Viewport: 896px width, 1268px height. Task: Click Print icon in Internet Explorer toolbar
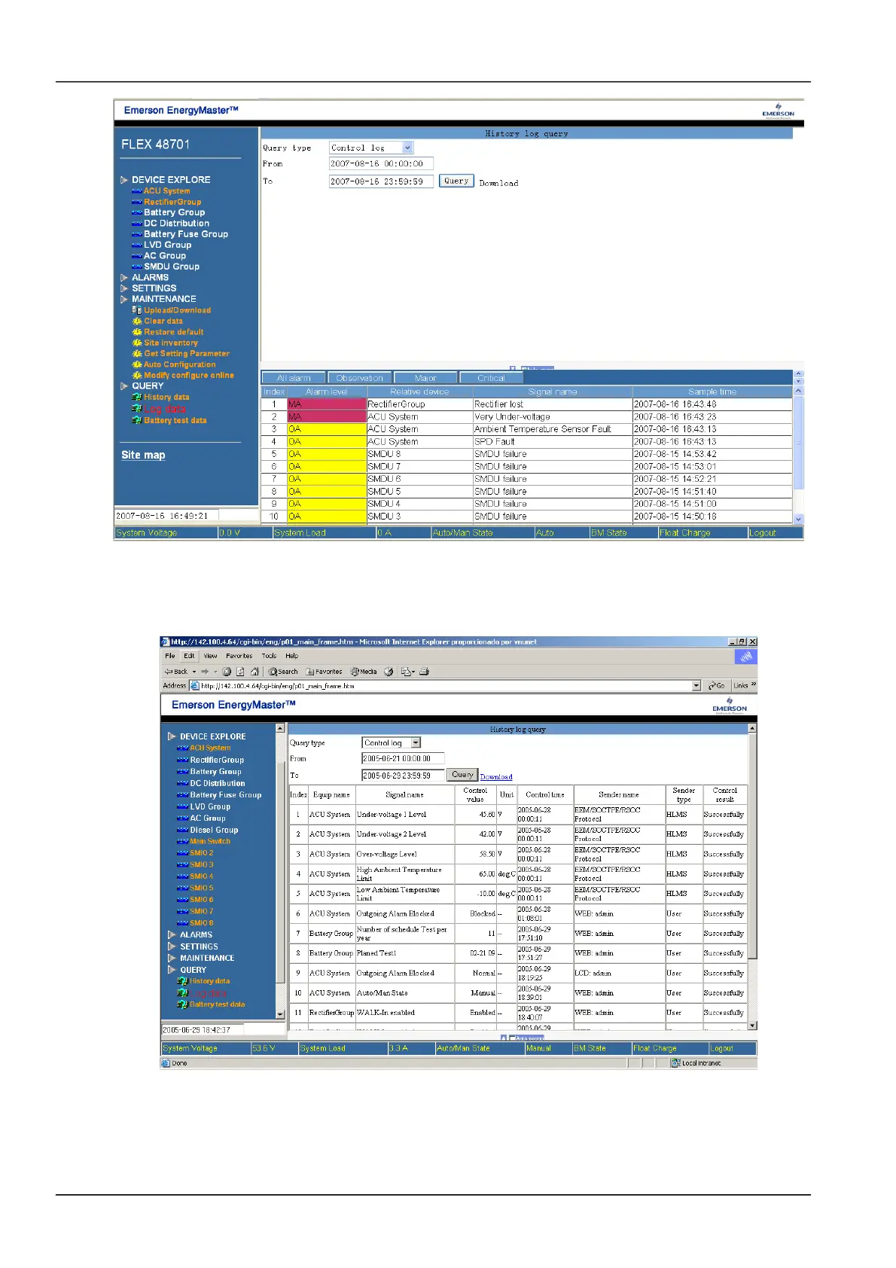(425, 672)
